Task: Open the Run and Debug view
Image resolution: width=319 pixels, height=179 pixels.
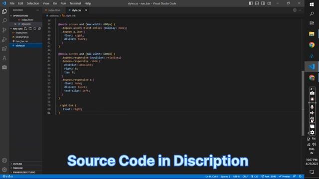Action: point(4,39)
